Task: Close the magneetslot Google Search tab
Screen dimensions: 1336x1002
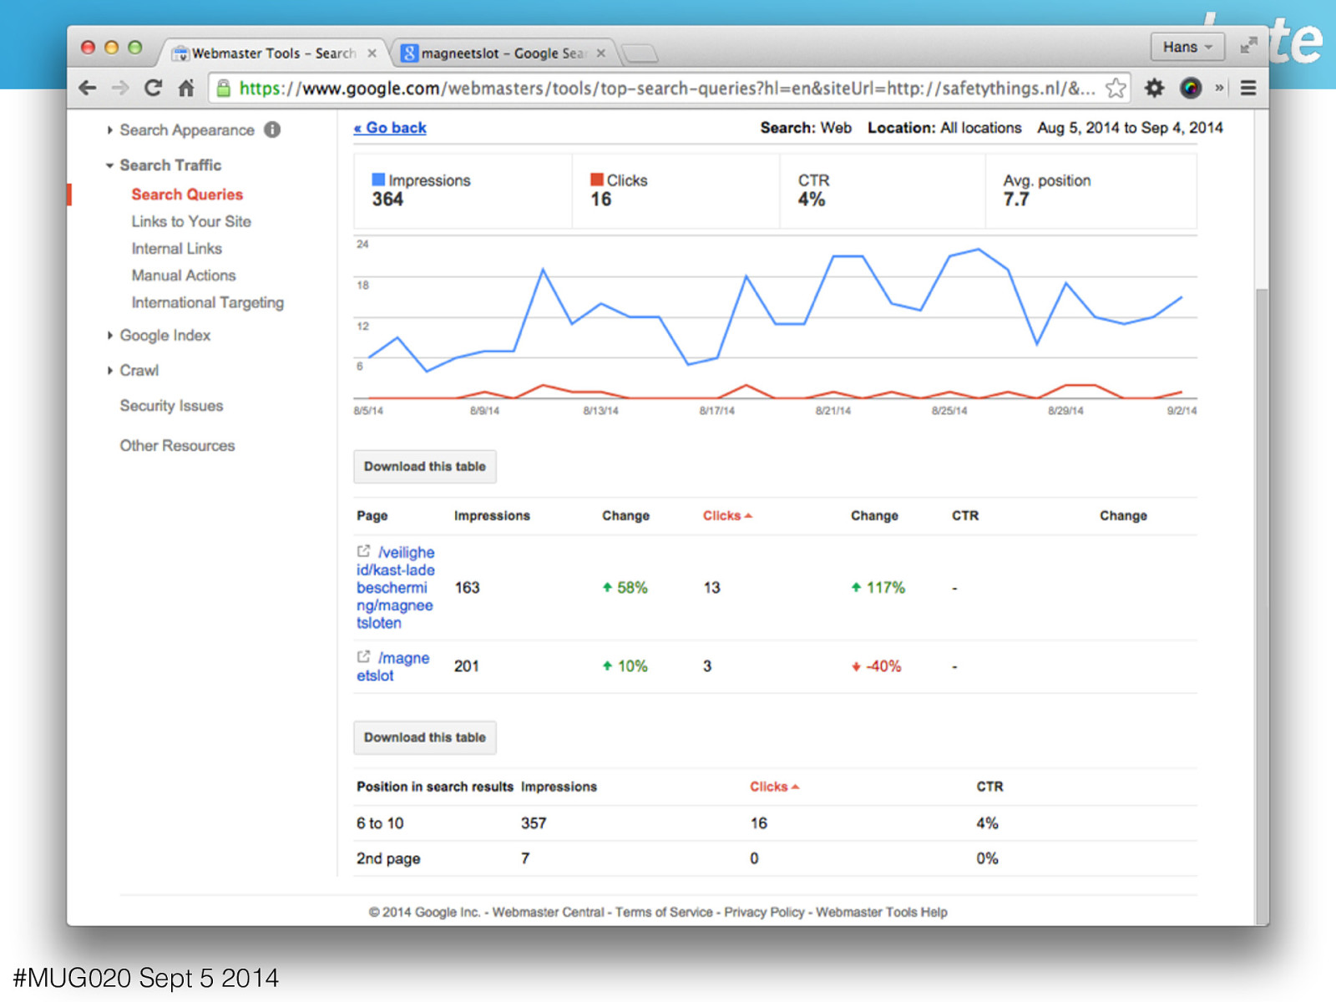Action: pyautogui.click(x=600, y=53)
